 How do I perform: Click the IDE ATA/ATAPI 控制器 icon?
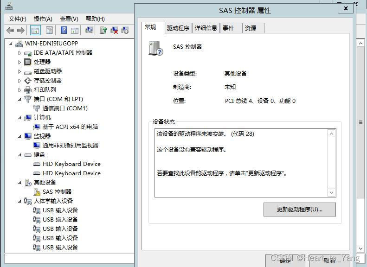coord(28,53)
